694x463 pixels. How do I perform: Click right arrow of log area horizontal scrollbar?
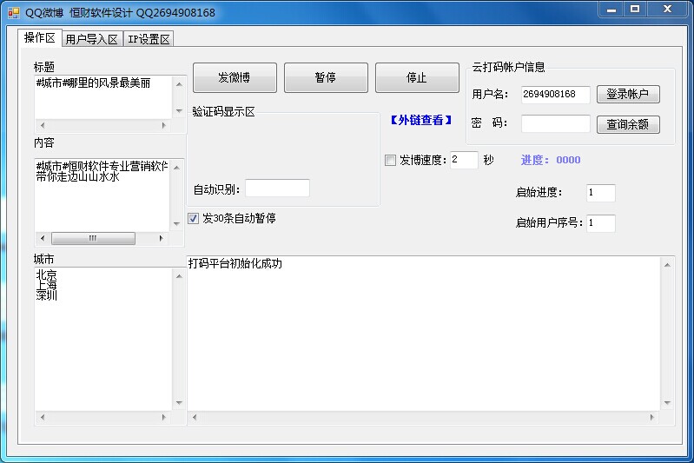[x=652, y=417]
